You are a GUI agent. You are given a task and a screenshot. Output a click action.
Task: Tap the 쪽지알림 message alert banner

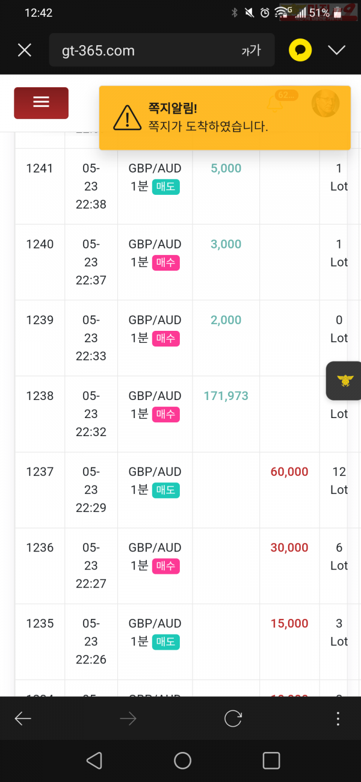coord(225,117)
